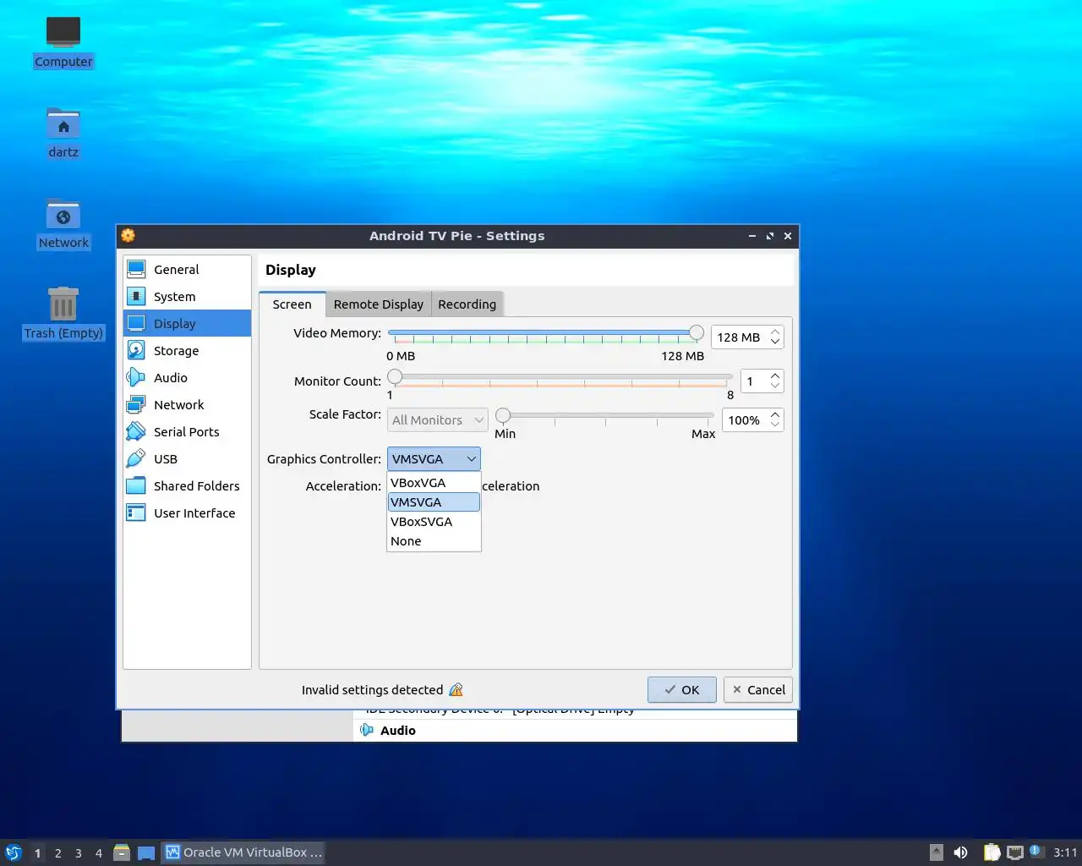1082x866 pixels.
Task: Decrease Monitor Count with the down arrow
Action: (775, 386)
